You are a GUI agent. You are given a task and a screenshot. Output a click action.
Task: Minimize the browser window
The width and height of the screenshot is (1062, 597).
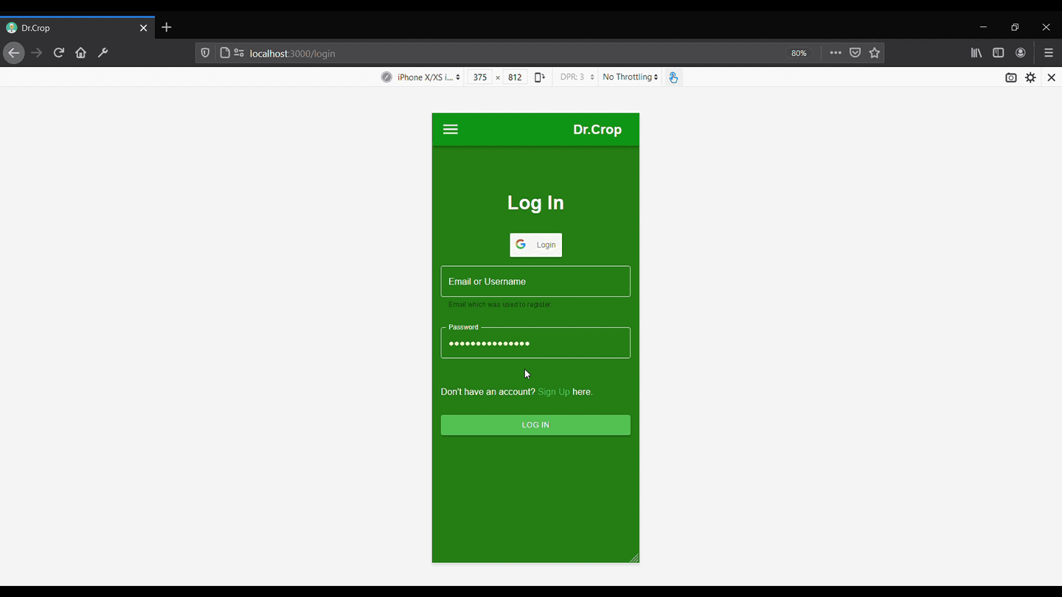pyautogui.click(x=983, y=27)
